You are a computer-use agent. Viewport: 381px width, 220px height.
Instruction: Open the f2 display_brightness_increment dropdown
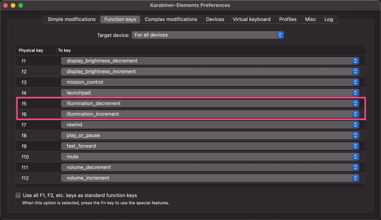210,72
